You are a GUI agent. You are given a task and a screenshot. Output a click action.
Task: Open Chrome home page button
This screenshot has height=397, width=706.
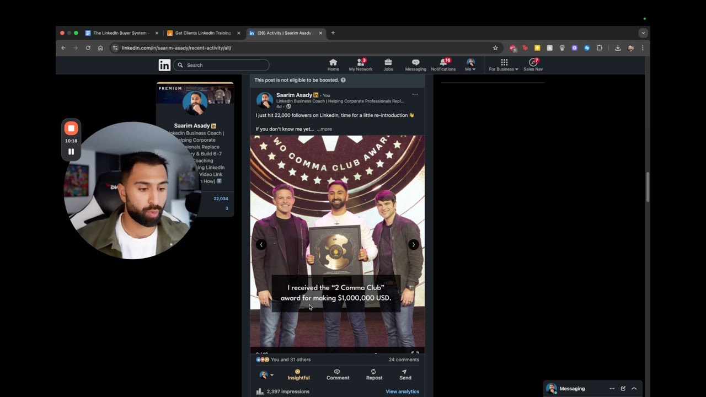[x=100, y=48]
